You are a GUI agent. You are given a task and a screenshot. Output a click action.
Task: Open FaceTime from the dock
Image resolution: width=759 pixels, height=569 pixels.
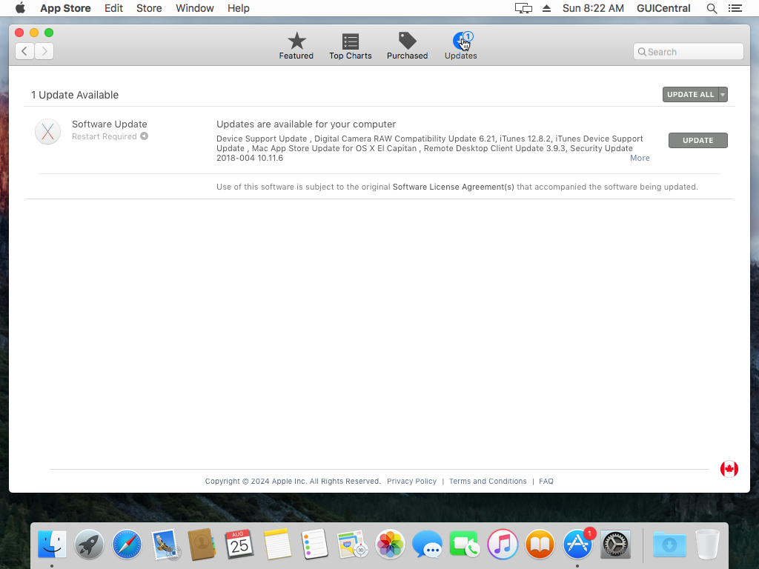(464, 545)
